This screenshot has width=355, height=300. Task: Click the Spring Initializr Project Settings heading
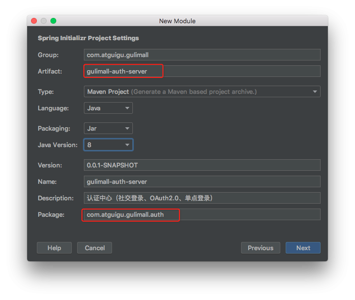88,38
